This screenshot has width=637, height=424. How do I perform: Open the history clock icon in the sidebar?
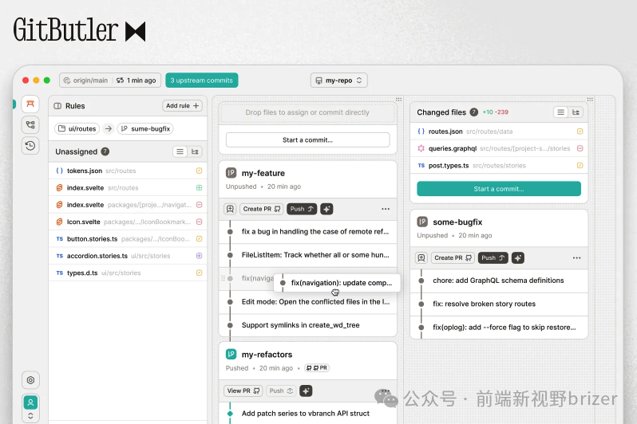[x=30, y=146]
